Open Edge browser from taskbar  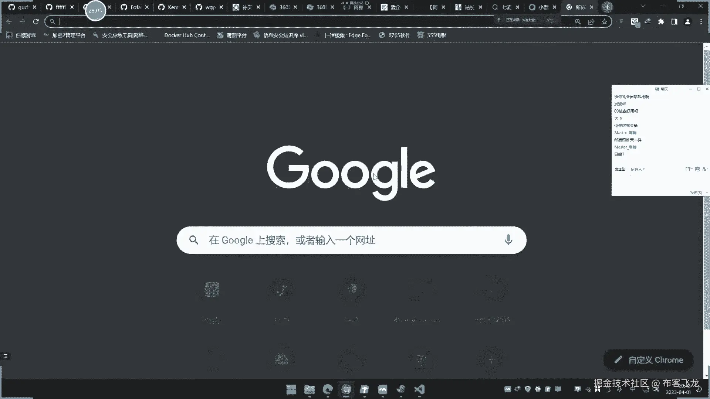[x=328, y=389]
